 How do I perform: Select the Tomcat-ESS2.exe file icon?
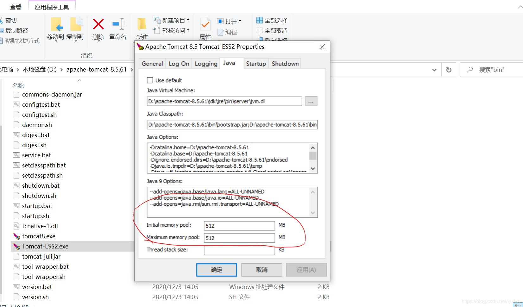16,246
